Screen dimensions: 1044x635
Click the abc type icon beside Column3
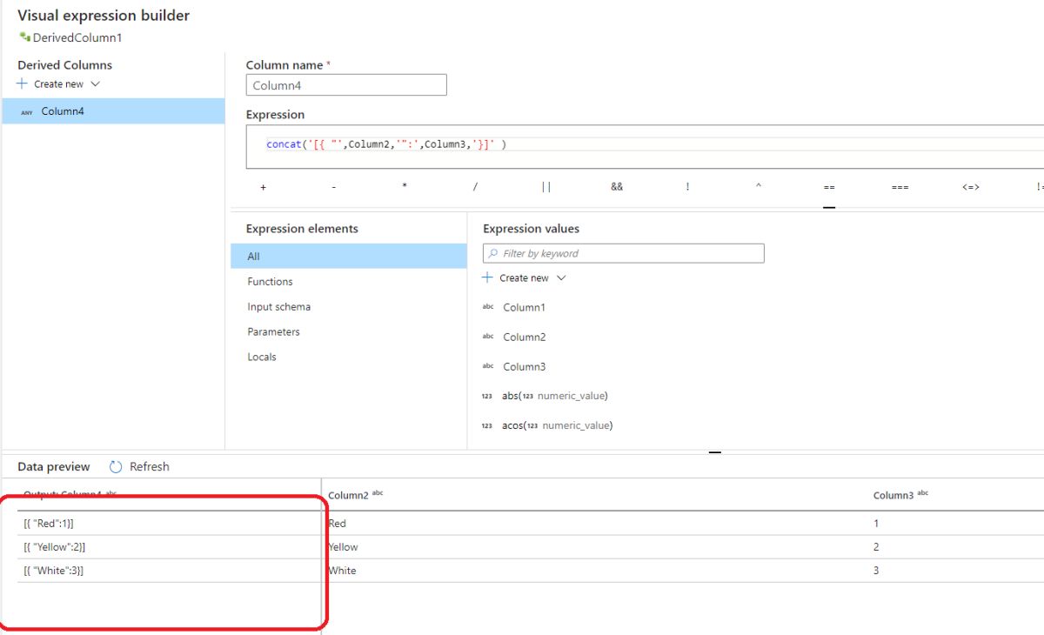(x=488, y=366)
